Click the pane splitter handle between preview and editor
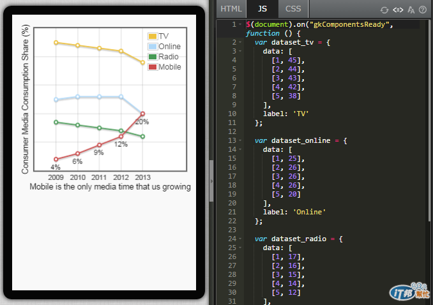 tap(211, 181)
